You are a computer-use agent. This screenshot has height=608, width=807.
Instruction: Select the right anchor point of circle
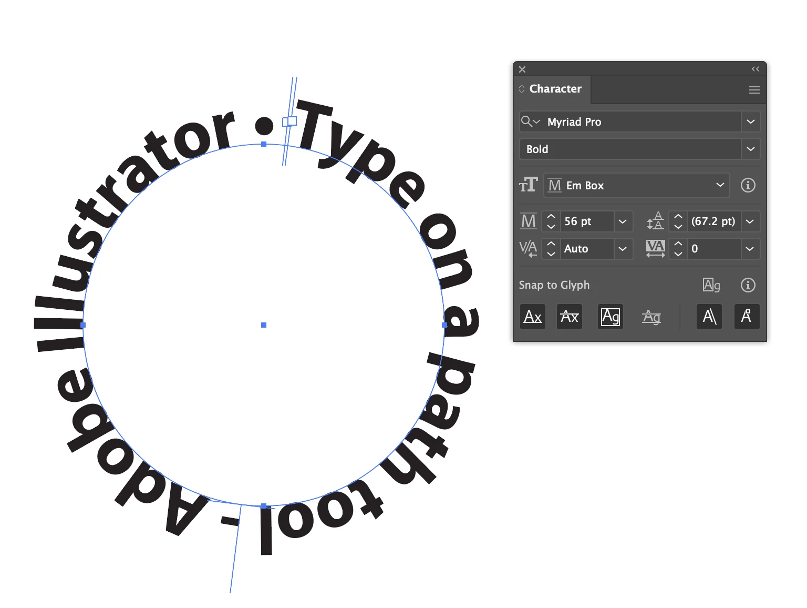pyautogui.click(x=444, y=325)
